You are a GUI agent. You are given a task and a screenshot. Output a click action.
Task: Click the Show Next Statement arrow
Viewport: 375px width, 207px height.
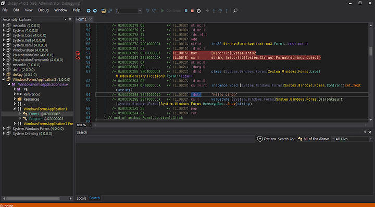[207, 11]
